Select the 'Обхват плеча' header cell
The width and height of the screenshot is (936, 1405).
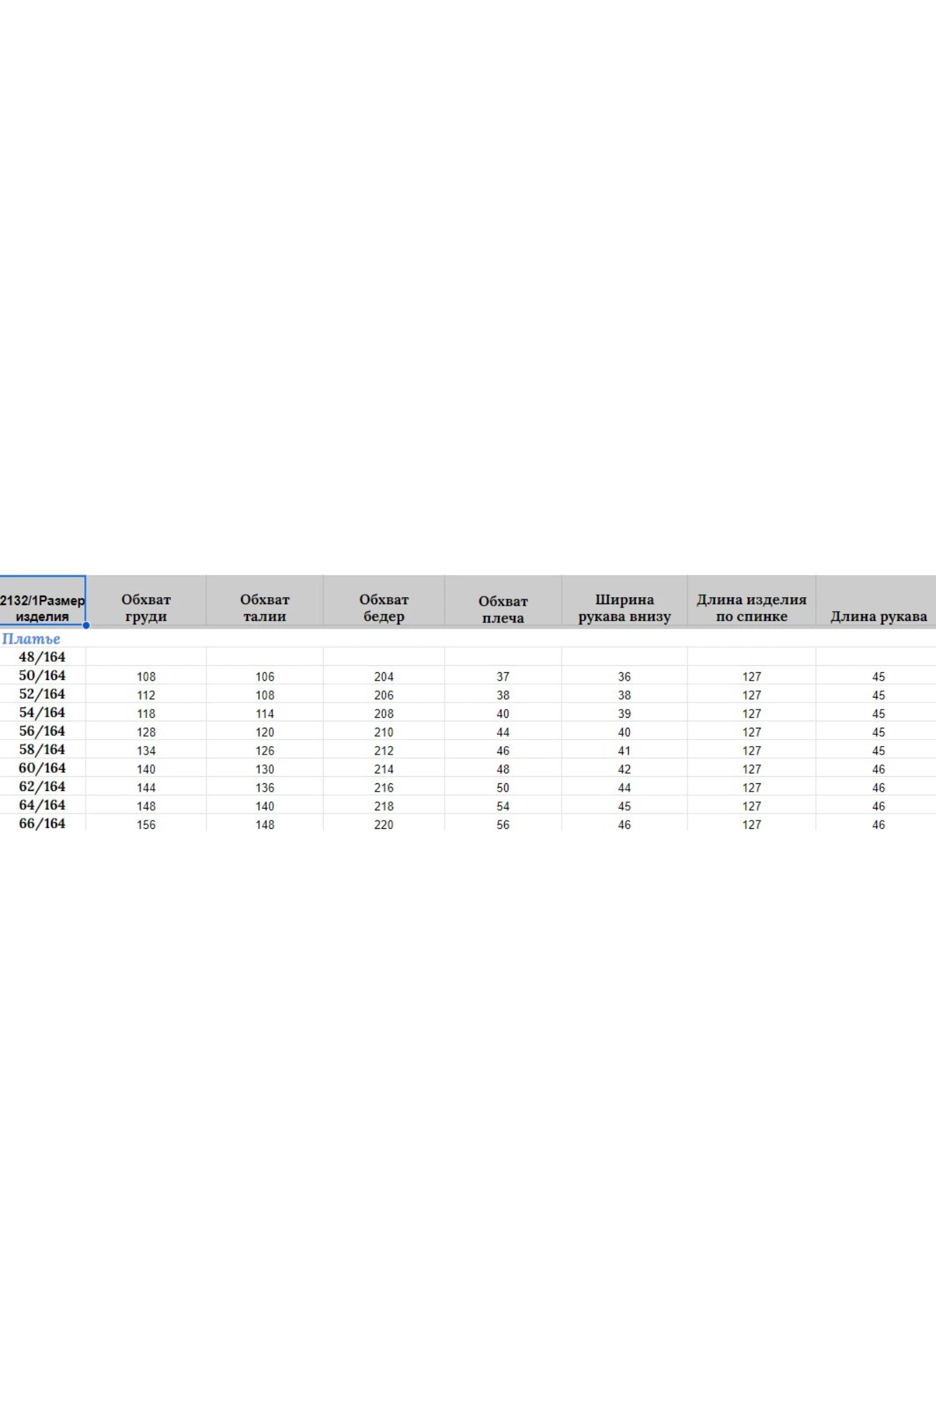[x=503, y=609]
